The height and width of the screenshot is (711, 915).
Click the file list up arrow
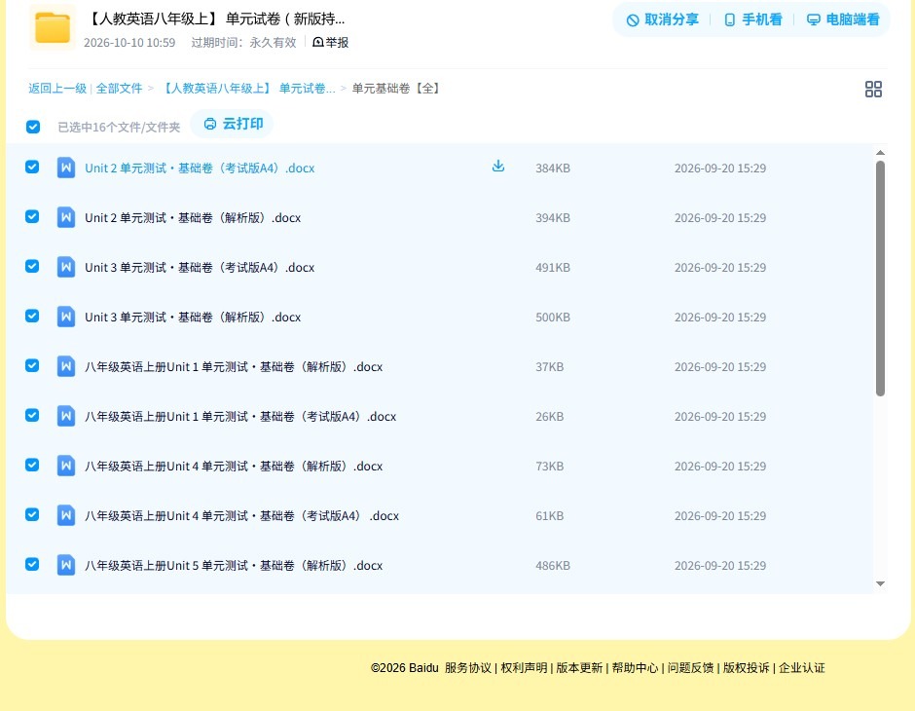[881, 152]
